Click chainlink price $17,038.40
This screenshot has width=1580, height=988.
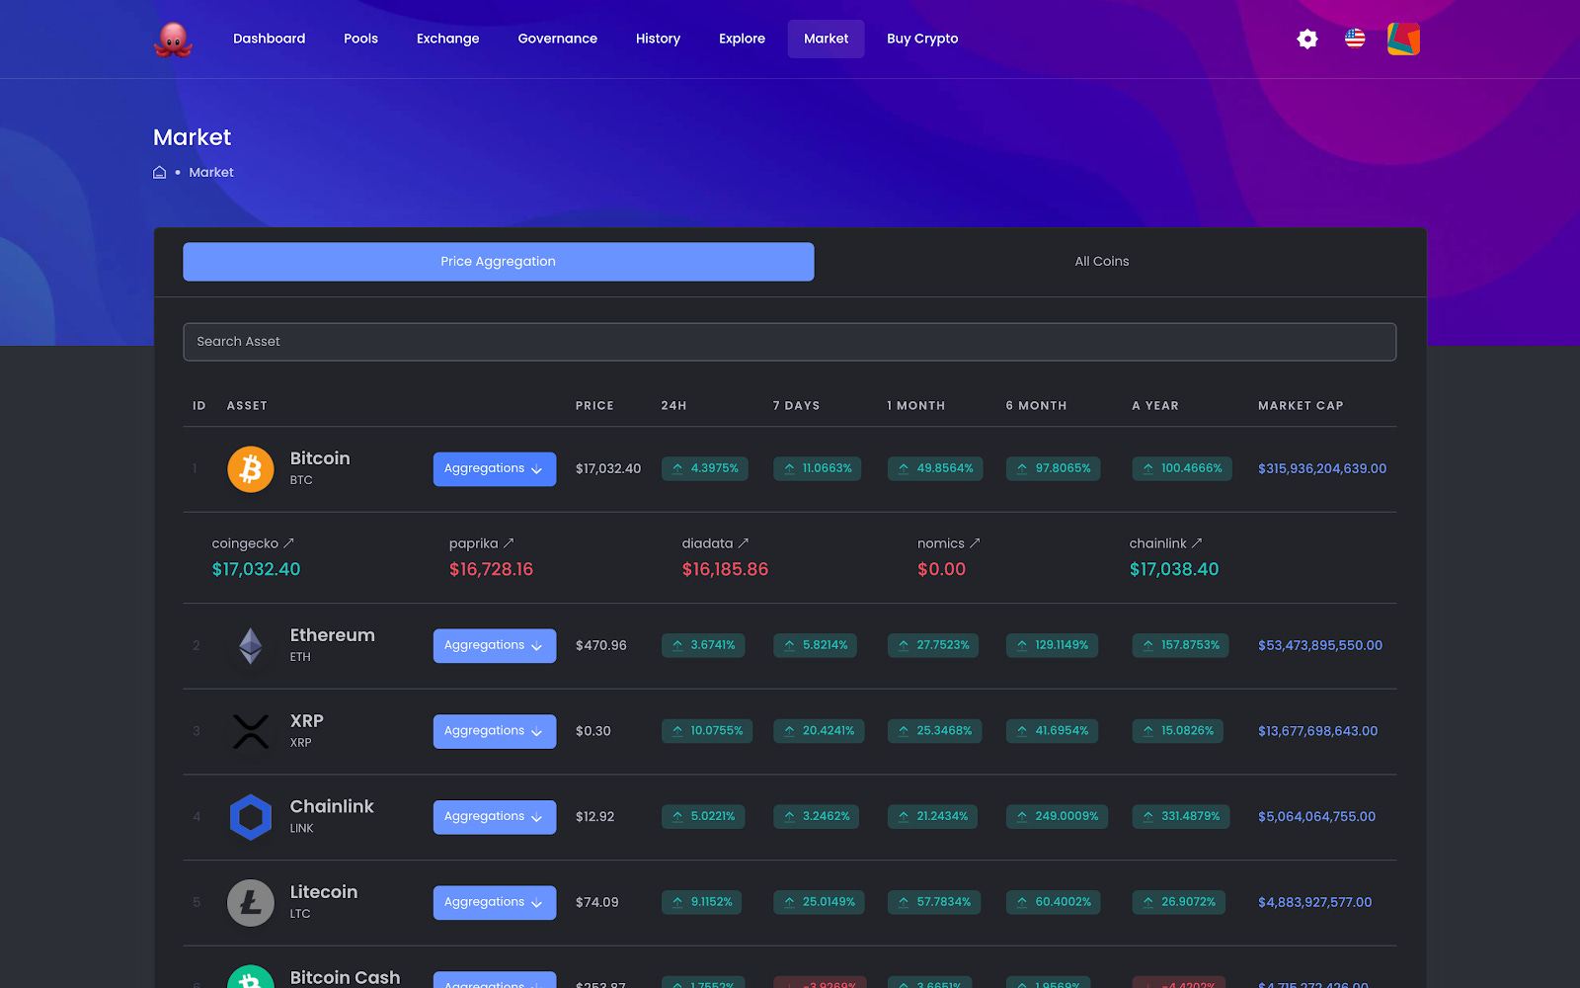[1174, 570]
